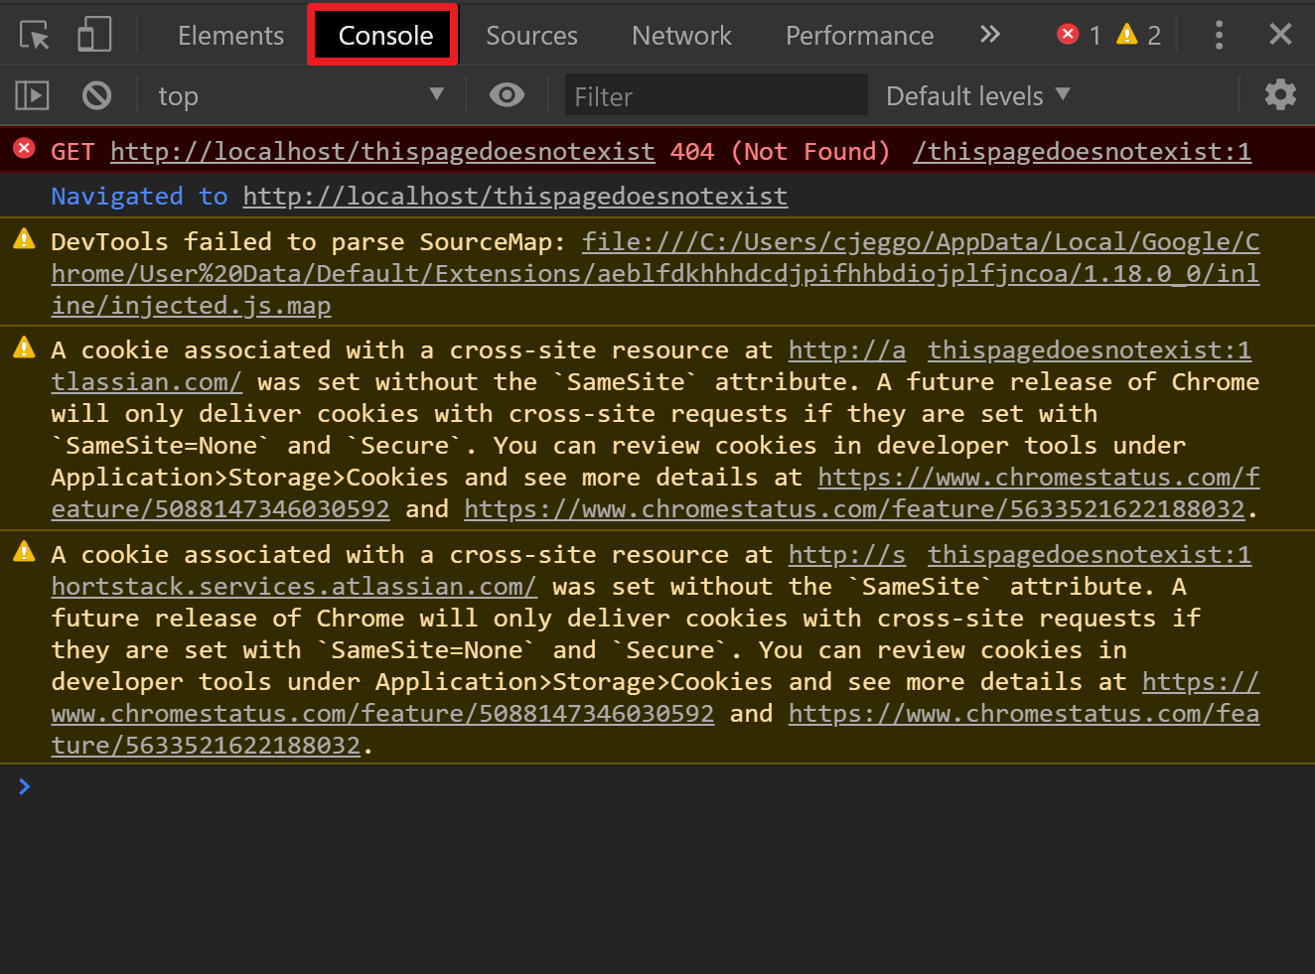This screenshot has width=1315, height=974.
Task: Open the /thispagedoesnotexist:1 source link in error row
Action: click(1083, 151)
